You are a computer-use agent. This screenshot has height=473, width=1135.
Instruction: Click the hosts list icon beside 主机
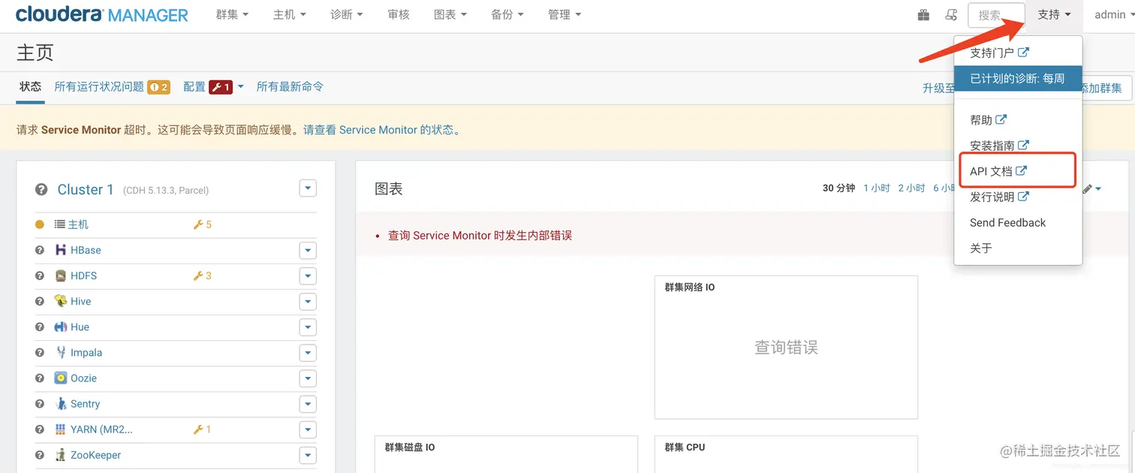point(60,224)
